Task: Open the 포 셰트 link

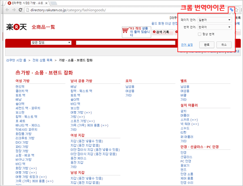Action: pos(20,121)
